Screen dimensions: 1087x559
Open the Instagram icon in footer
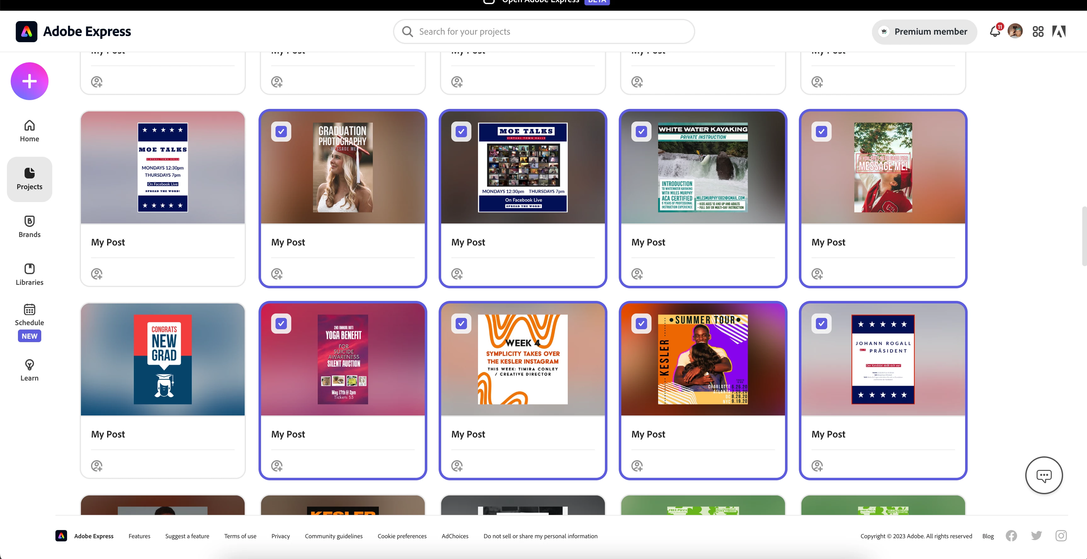(1061, 536)
